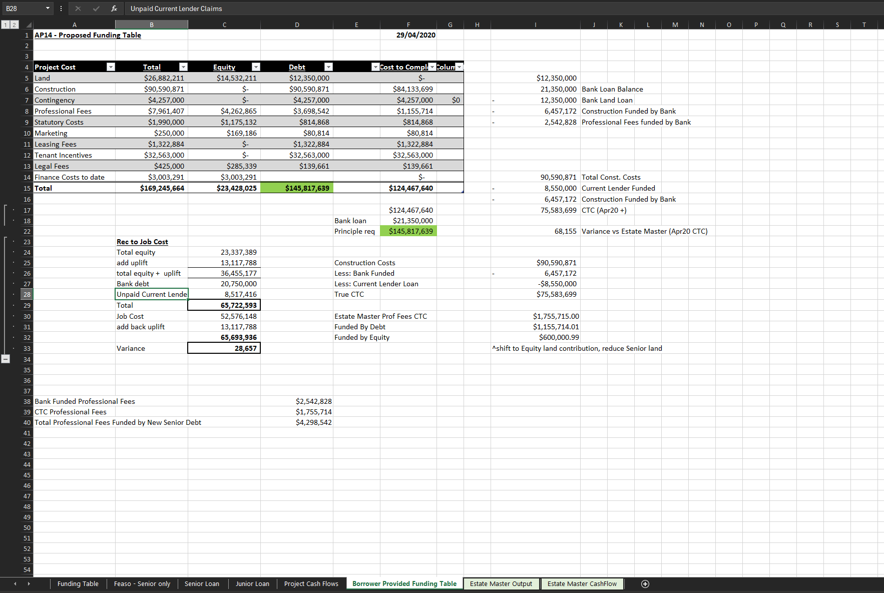
Task: Select the Unpaid Current Lender value 8,517,416
Action: point(224,294)
